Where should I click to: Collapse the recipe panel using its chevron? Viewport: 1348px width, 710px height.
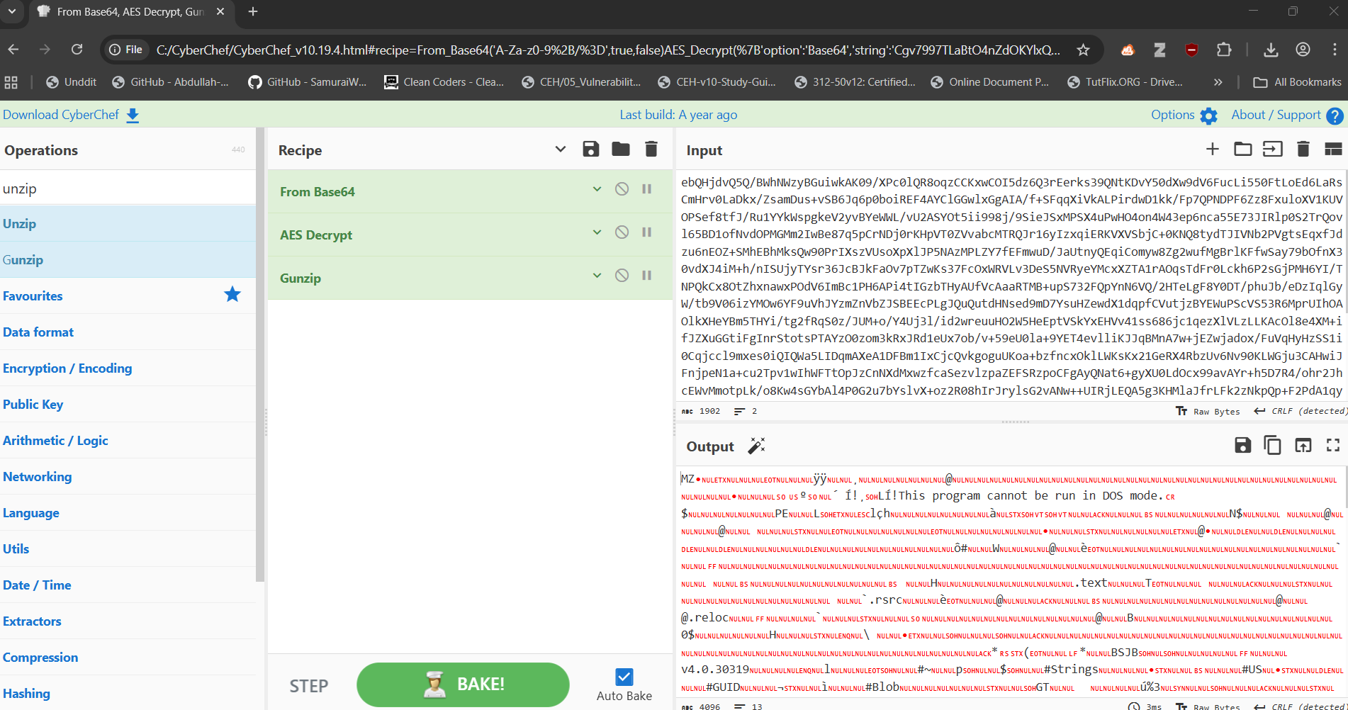point(560,150)
